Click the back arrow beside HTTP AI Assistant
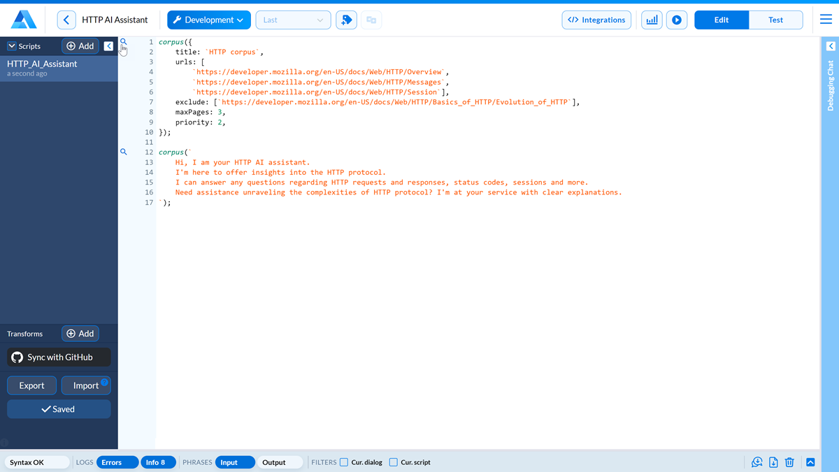The width and height of the screenshot is (839, 472). pos(66,20)
